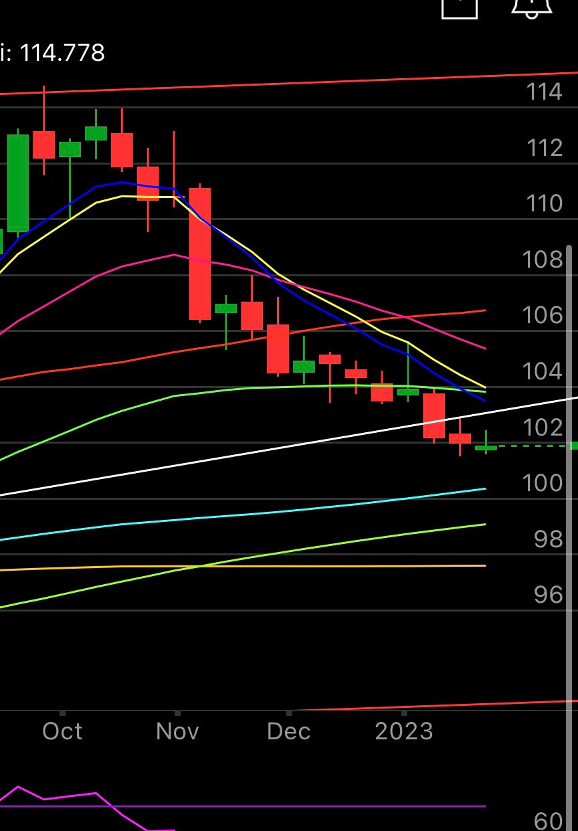Tap the 104 price axis label
This screenshot has height=831, width=578.
click(543, 371)
